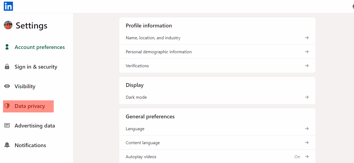Click the shield icon for Data privacy

click(7, 106)
